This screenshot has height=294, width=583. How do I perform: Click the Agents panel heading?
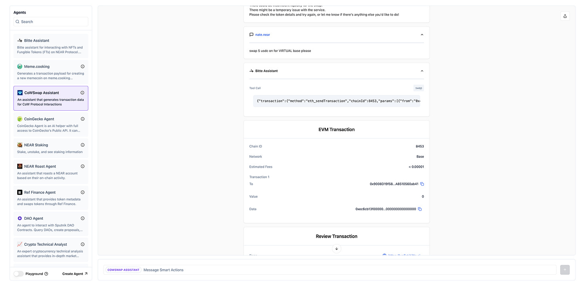coord(20,12)
